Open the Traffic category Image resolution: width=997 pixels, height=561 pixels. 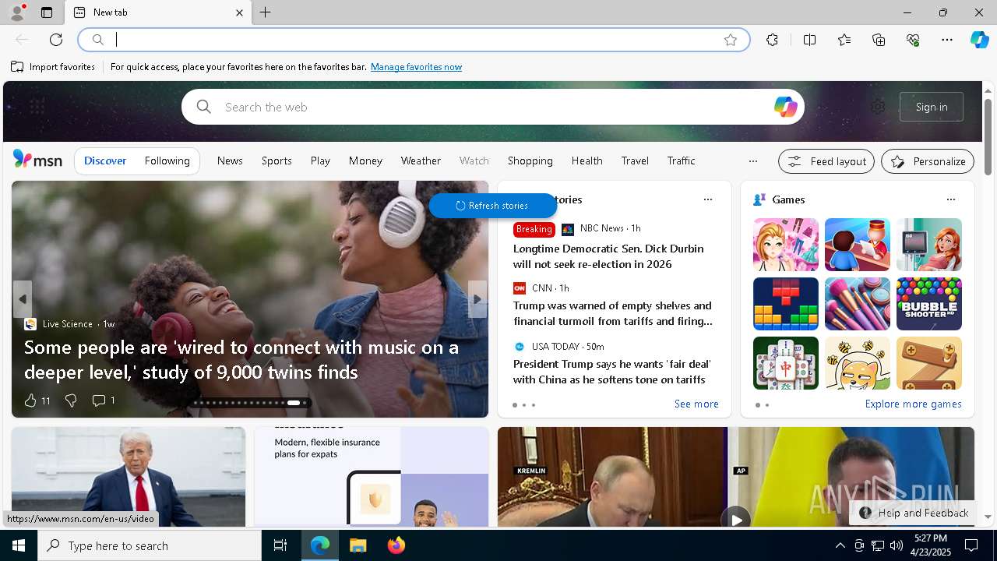click(x=681, y=161)
